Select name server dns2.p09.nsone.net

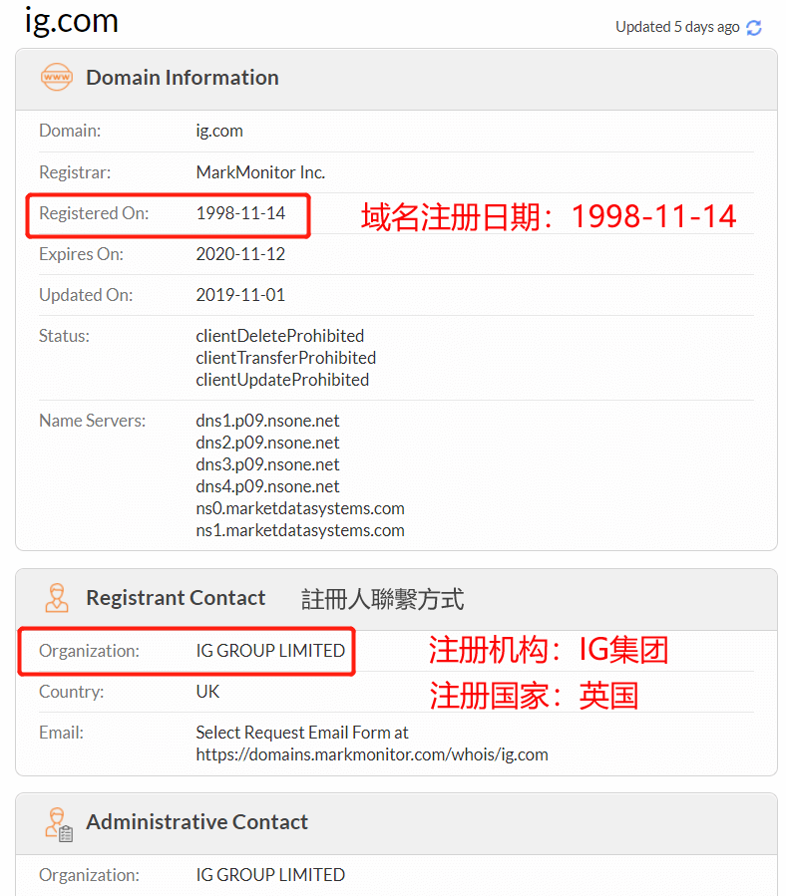click(267, 443)
